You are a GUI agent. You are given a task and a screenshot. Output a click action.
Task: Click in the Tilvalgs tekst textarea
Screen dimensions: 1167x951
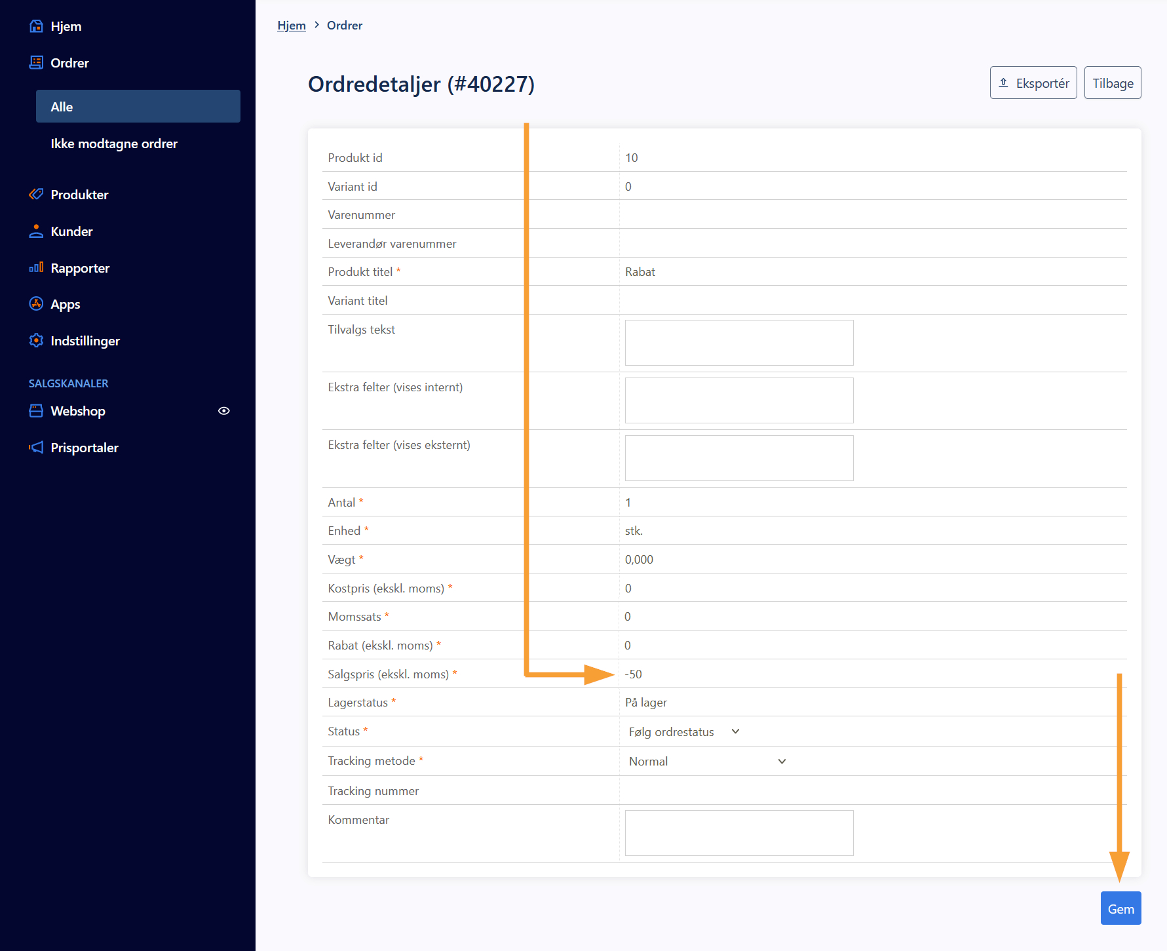tap(739, 343)
